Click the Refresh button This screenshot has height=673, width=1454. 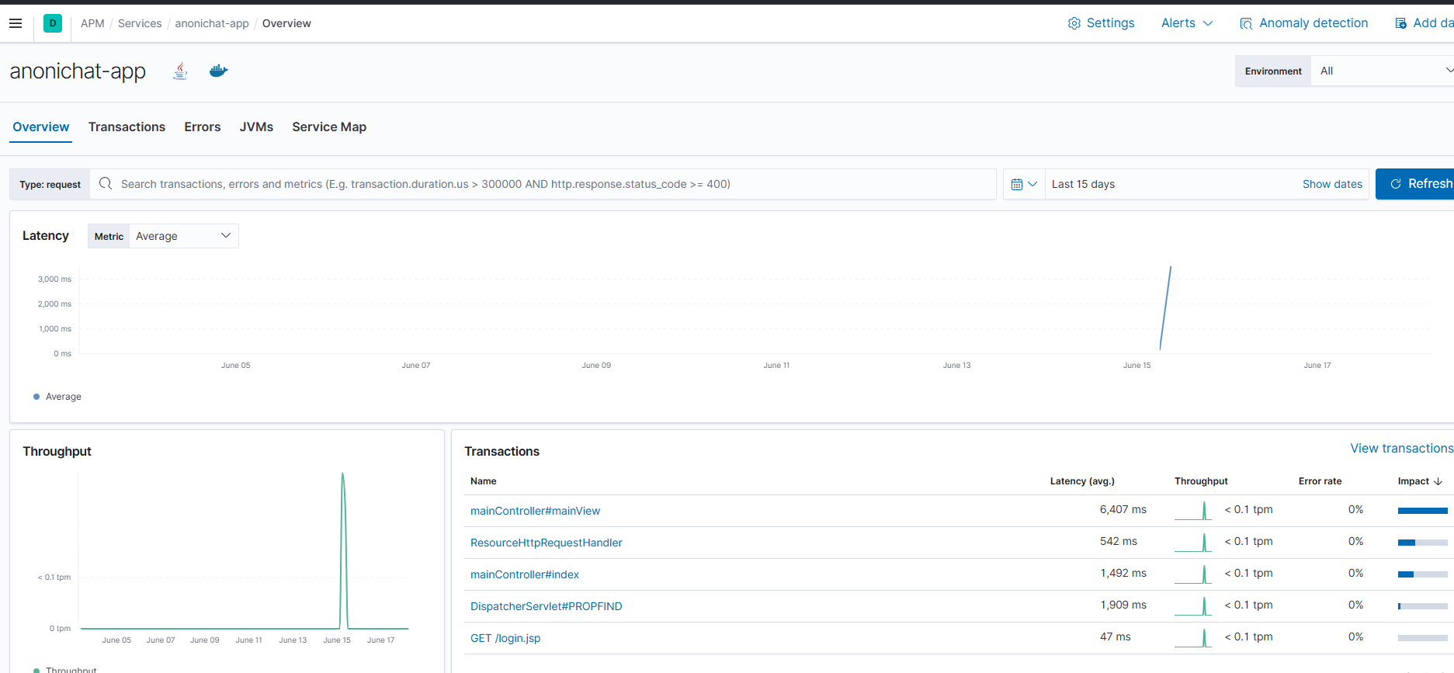click(1415, 184)
